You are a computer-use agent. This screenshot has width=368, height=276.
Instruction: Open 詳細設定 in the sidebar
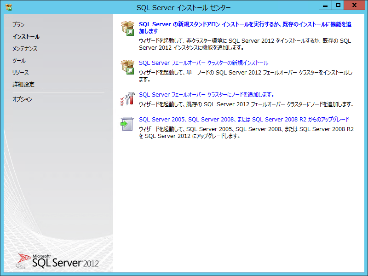click(x=23, y=85)
